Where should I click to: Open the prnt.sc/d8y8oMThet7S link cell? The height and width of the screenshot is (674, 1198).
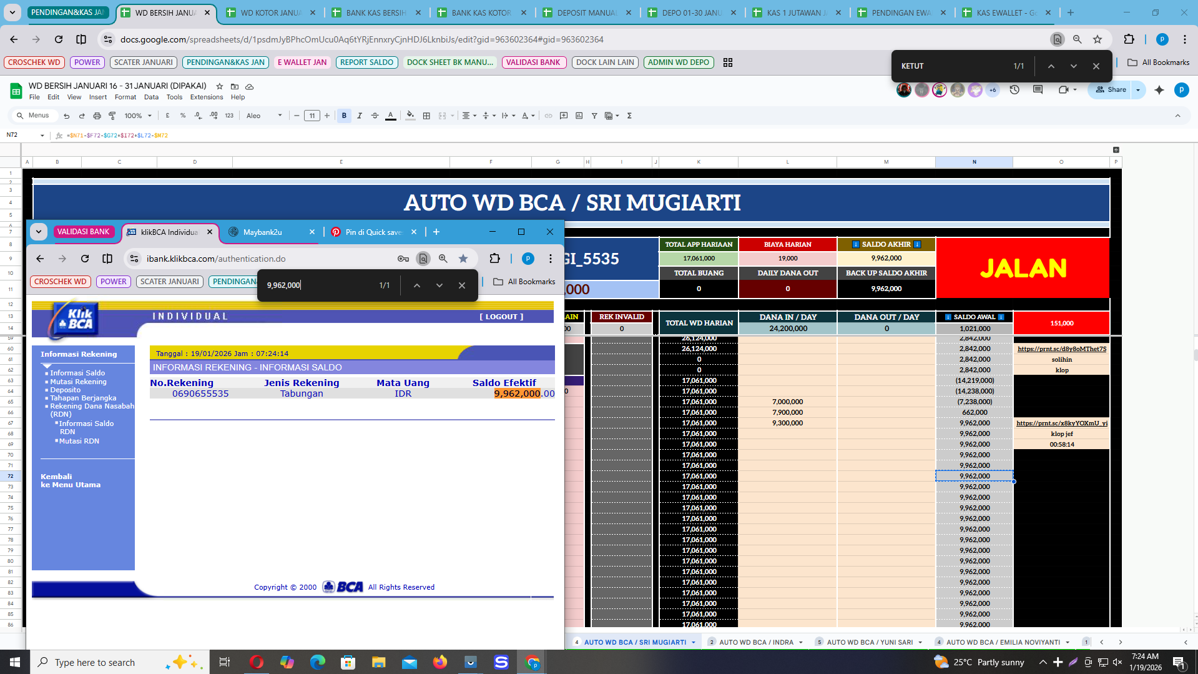pos(1061,349)
